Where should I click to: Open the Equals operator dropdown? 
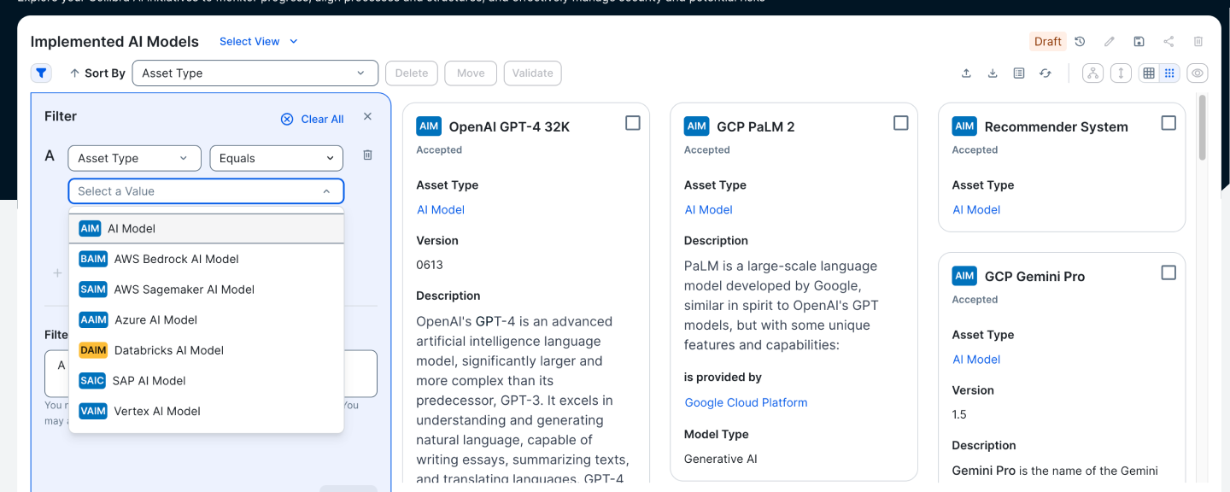pyautogui.click(x=276, y=158)
